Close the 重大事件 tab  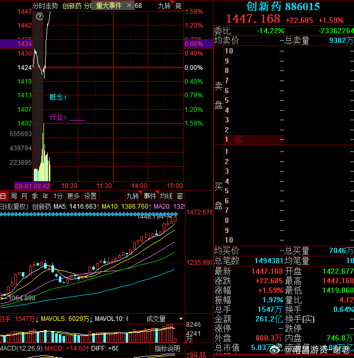point(129,5)
